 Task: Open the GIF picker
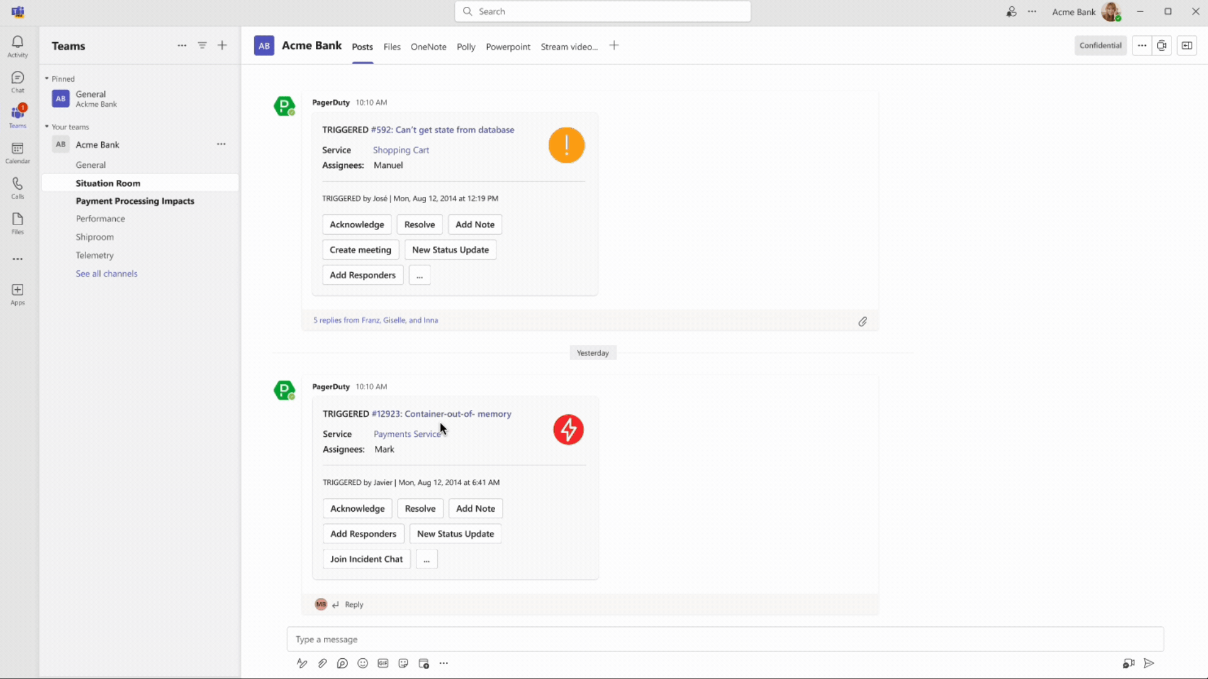coord(383,663)
